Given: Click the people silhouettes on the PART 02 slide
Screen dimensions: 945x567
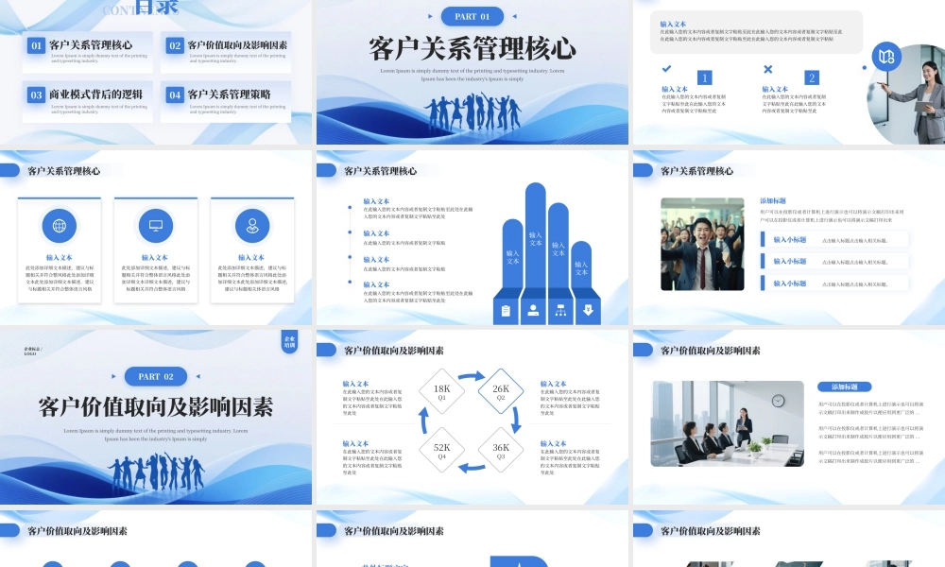Looking at the screenshot, I should coord(157,472).
